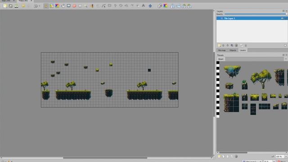Click the Execute Command gear icon
Screen dimensions: 288x162
(x=36, y=6)
